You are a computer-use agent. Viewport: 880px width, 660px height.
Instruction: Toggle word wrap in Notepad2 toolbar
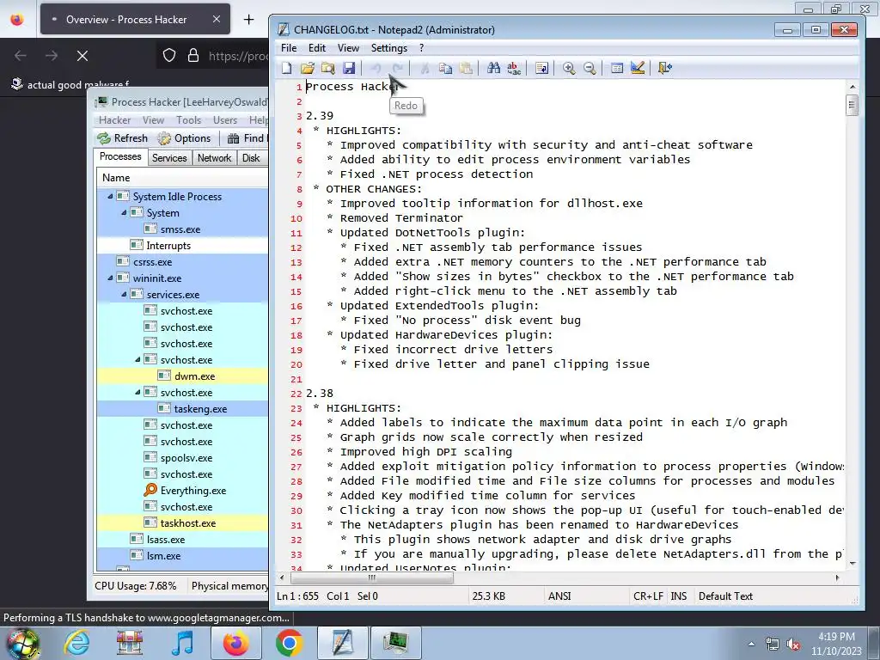541,68
